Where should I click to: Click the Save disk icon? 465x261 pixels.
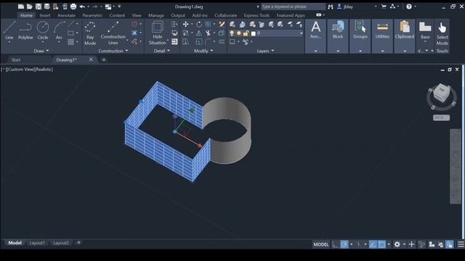tap(39, 7)
